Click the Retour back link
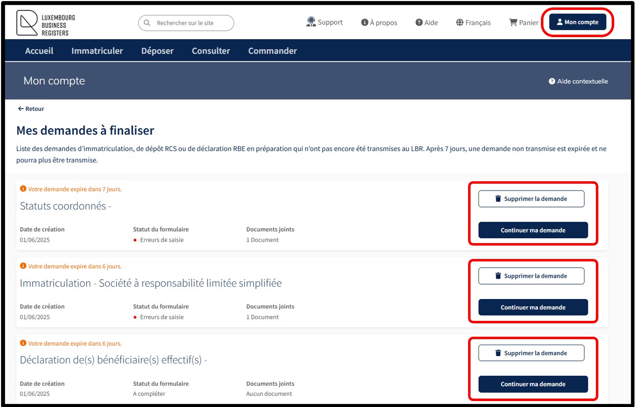This screenshot has height=407, width=635. 31,109
